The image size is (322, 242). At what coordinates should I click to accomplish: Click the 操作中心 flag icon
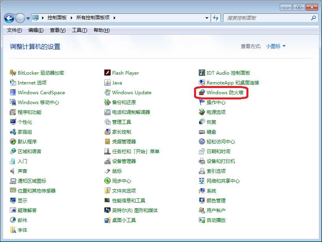click(x=202, y=102)
